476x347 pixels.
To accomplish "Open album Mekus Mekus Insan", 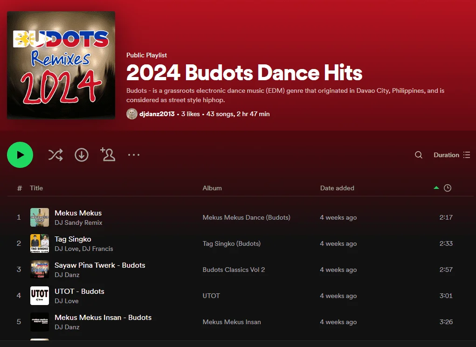I will coord(232,322).
